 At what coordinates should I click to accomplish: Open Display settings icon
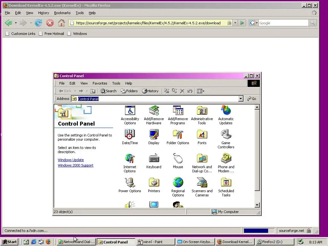[x=154, y=137]
